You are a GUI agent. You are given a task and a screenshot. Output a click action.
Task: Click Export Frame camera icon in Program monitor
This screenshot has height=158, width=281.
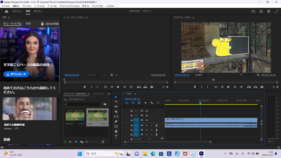tap(262, 87)
